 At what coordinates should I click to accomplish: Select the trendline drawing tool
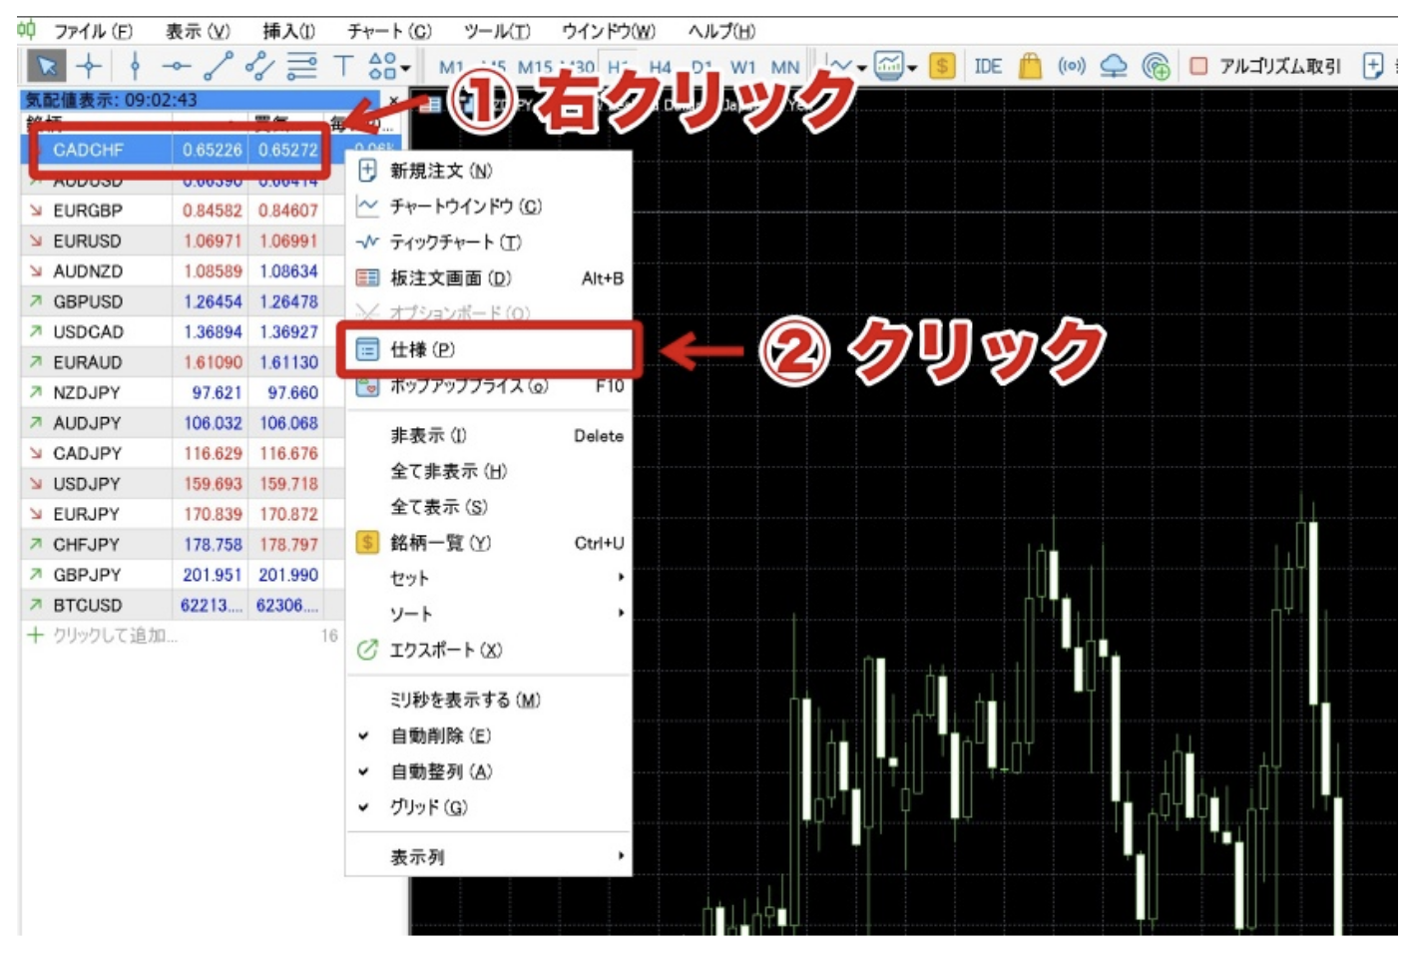(x=218, y=67)
